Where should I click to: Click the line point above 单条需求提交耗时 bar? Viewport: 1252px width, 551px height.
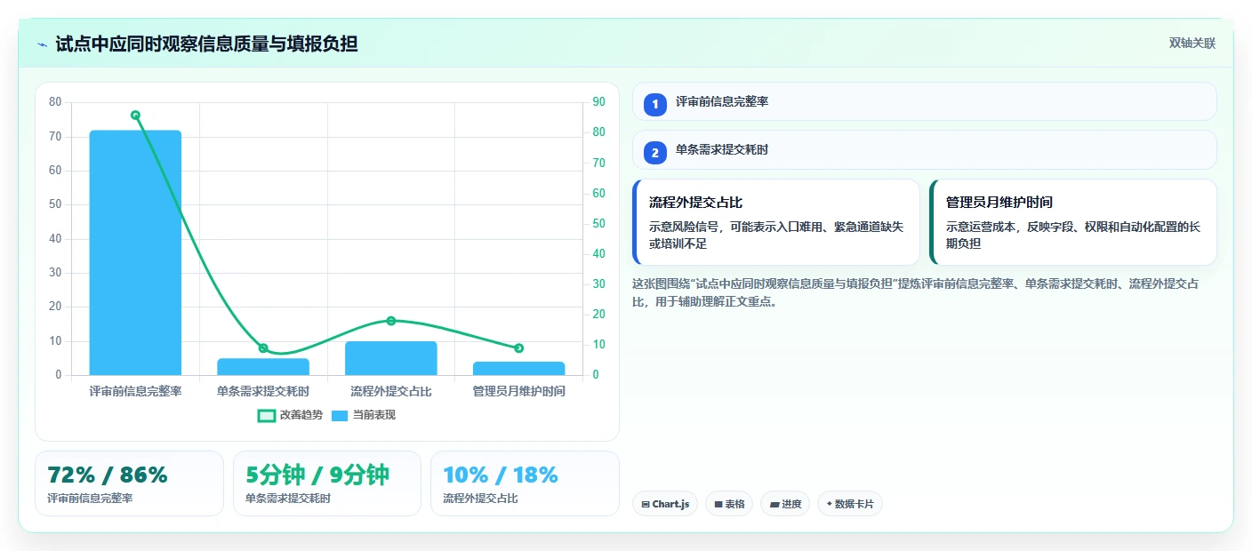[x=263, y=347]
